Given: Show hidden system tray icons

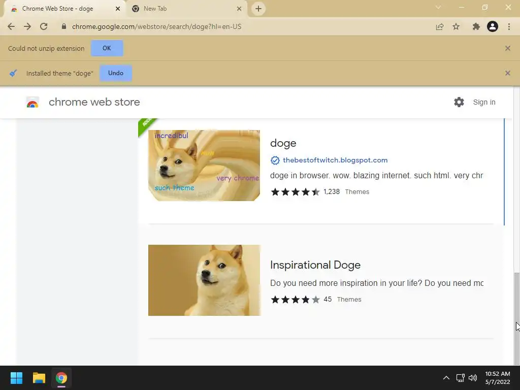Looking at the screenshot, I should click(446, 378).
